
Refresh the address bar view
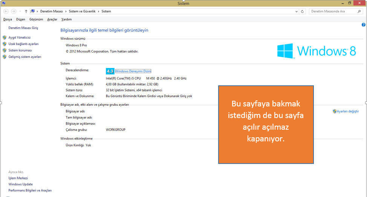[x=302, y=11]
